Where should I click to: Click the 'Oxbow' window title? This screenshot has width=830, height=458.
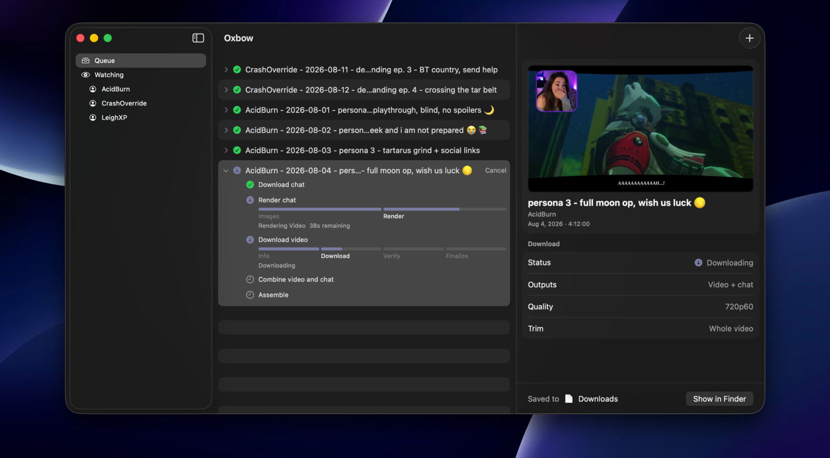click(238, 38)
